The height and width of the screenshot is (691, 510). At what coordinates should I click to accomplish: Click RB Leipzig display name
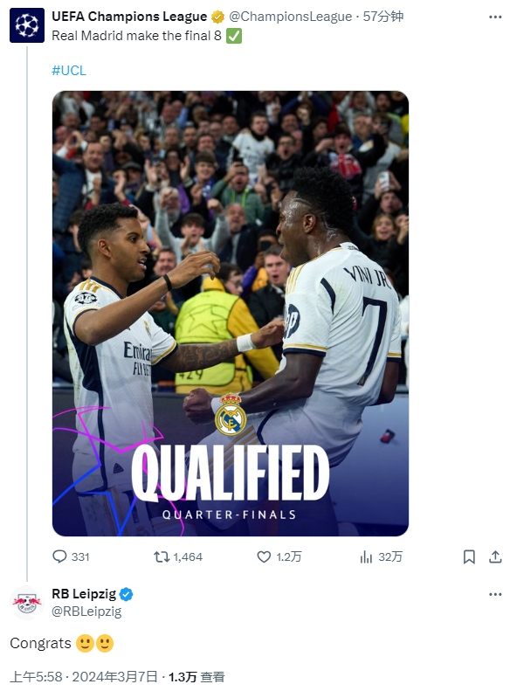click(84, 594)
